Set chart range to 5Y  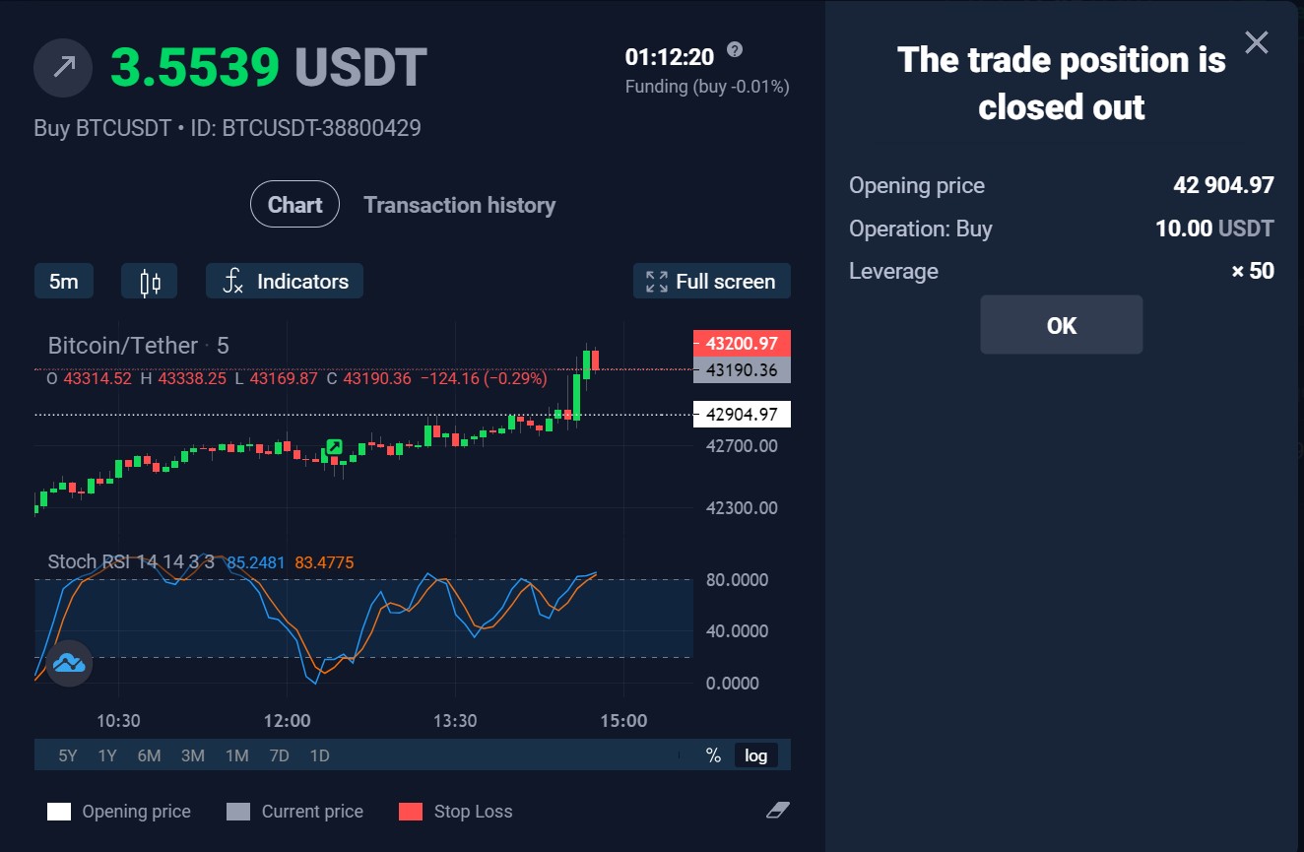[x=67, y=755]
